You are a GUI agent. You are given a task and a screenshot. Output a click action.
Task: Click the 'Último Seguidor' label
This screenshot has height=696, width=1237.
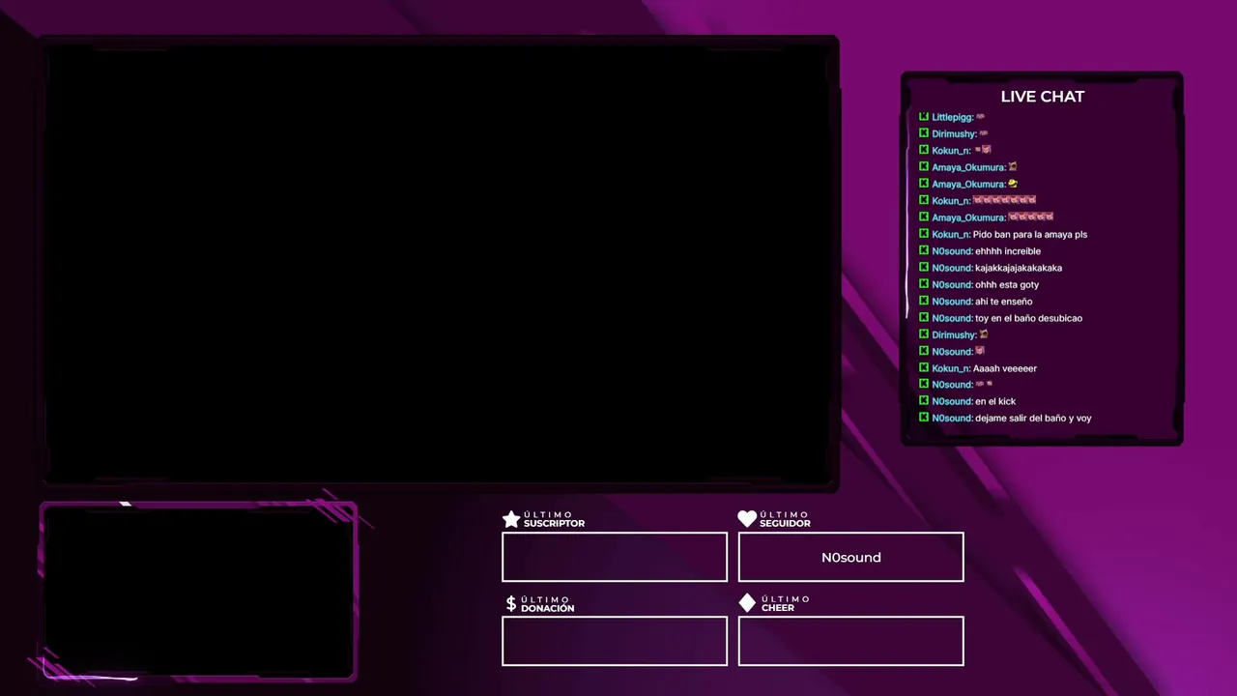[785, 519]
